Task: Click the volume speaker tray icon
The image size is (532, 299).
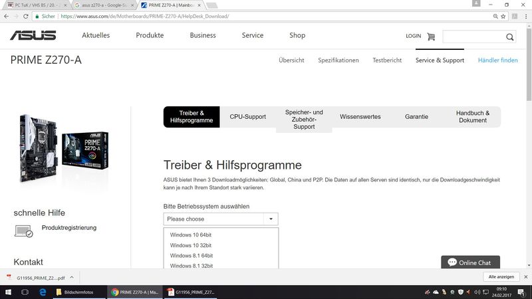Action: pyautogui.click(x=477, y=292)
